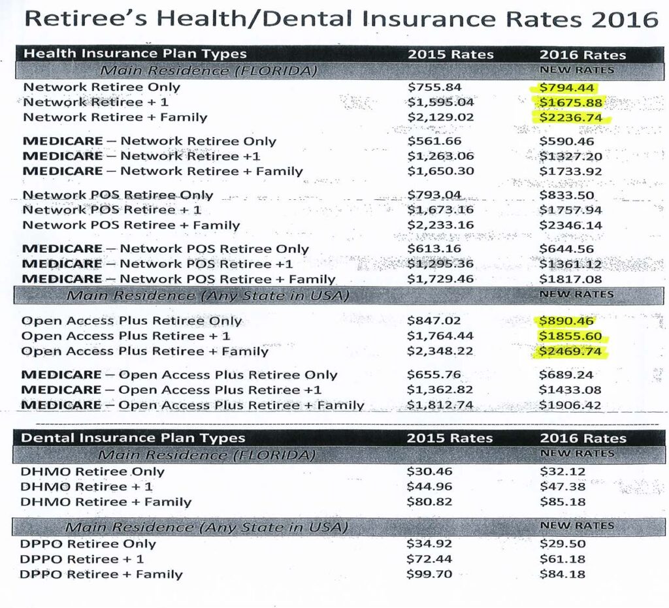The height and width of the screenshot is (608, 669).
Task: Click the $755.84 2015 rate value
Action: (434, 88)
